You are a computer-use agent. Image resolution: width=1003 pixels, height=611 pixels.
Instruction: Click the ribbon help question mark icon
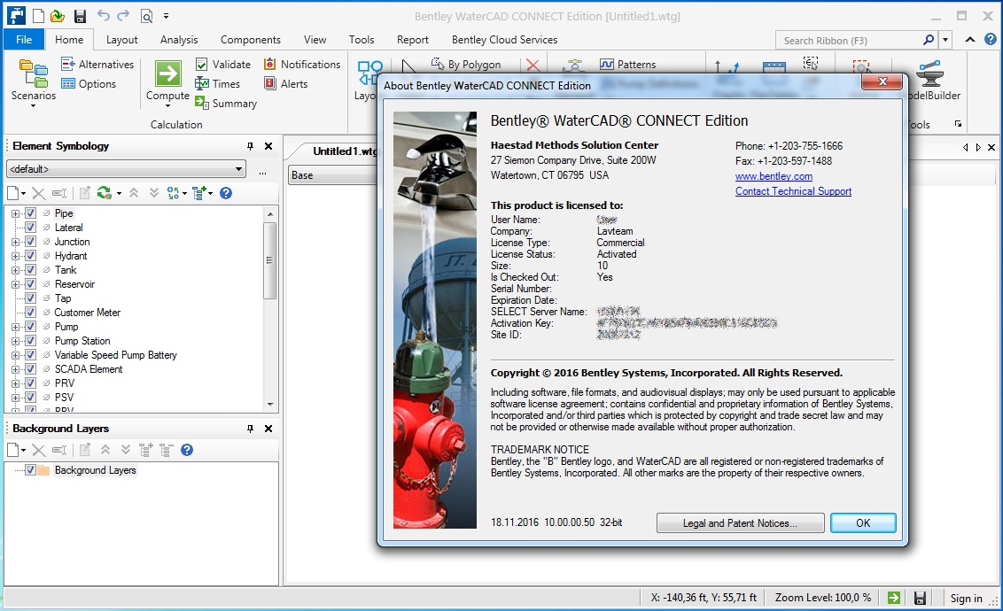[x=991, y=39]
